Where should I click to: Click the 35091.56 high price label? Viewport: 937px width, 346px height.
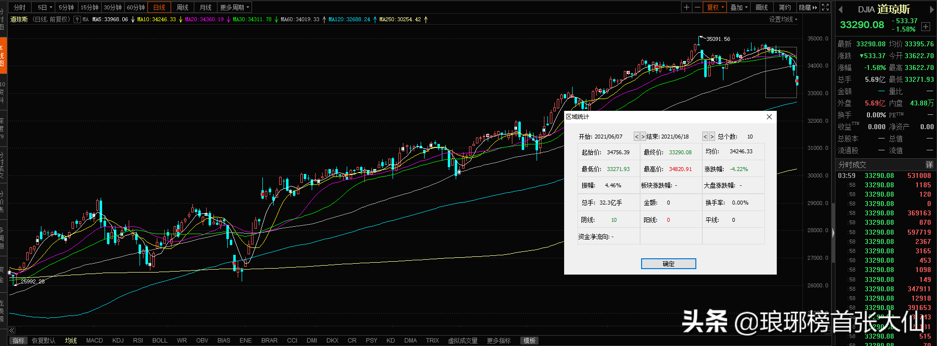(718, 39)
